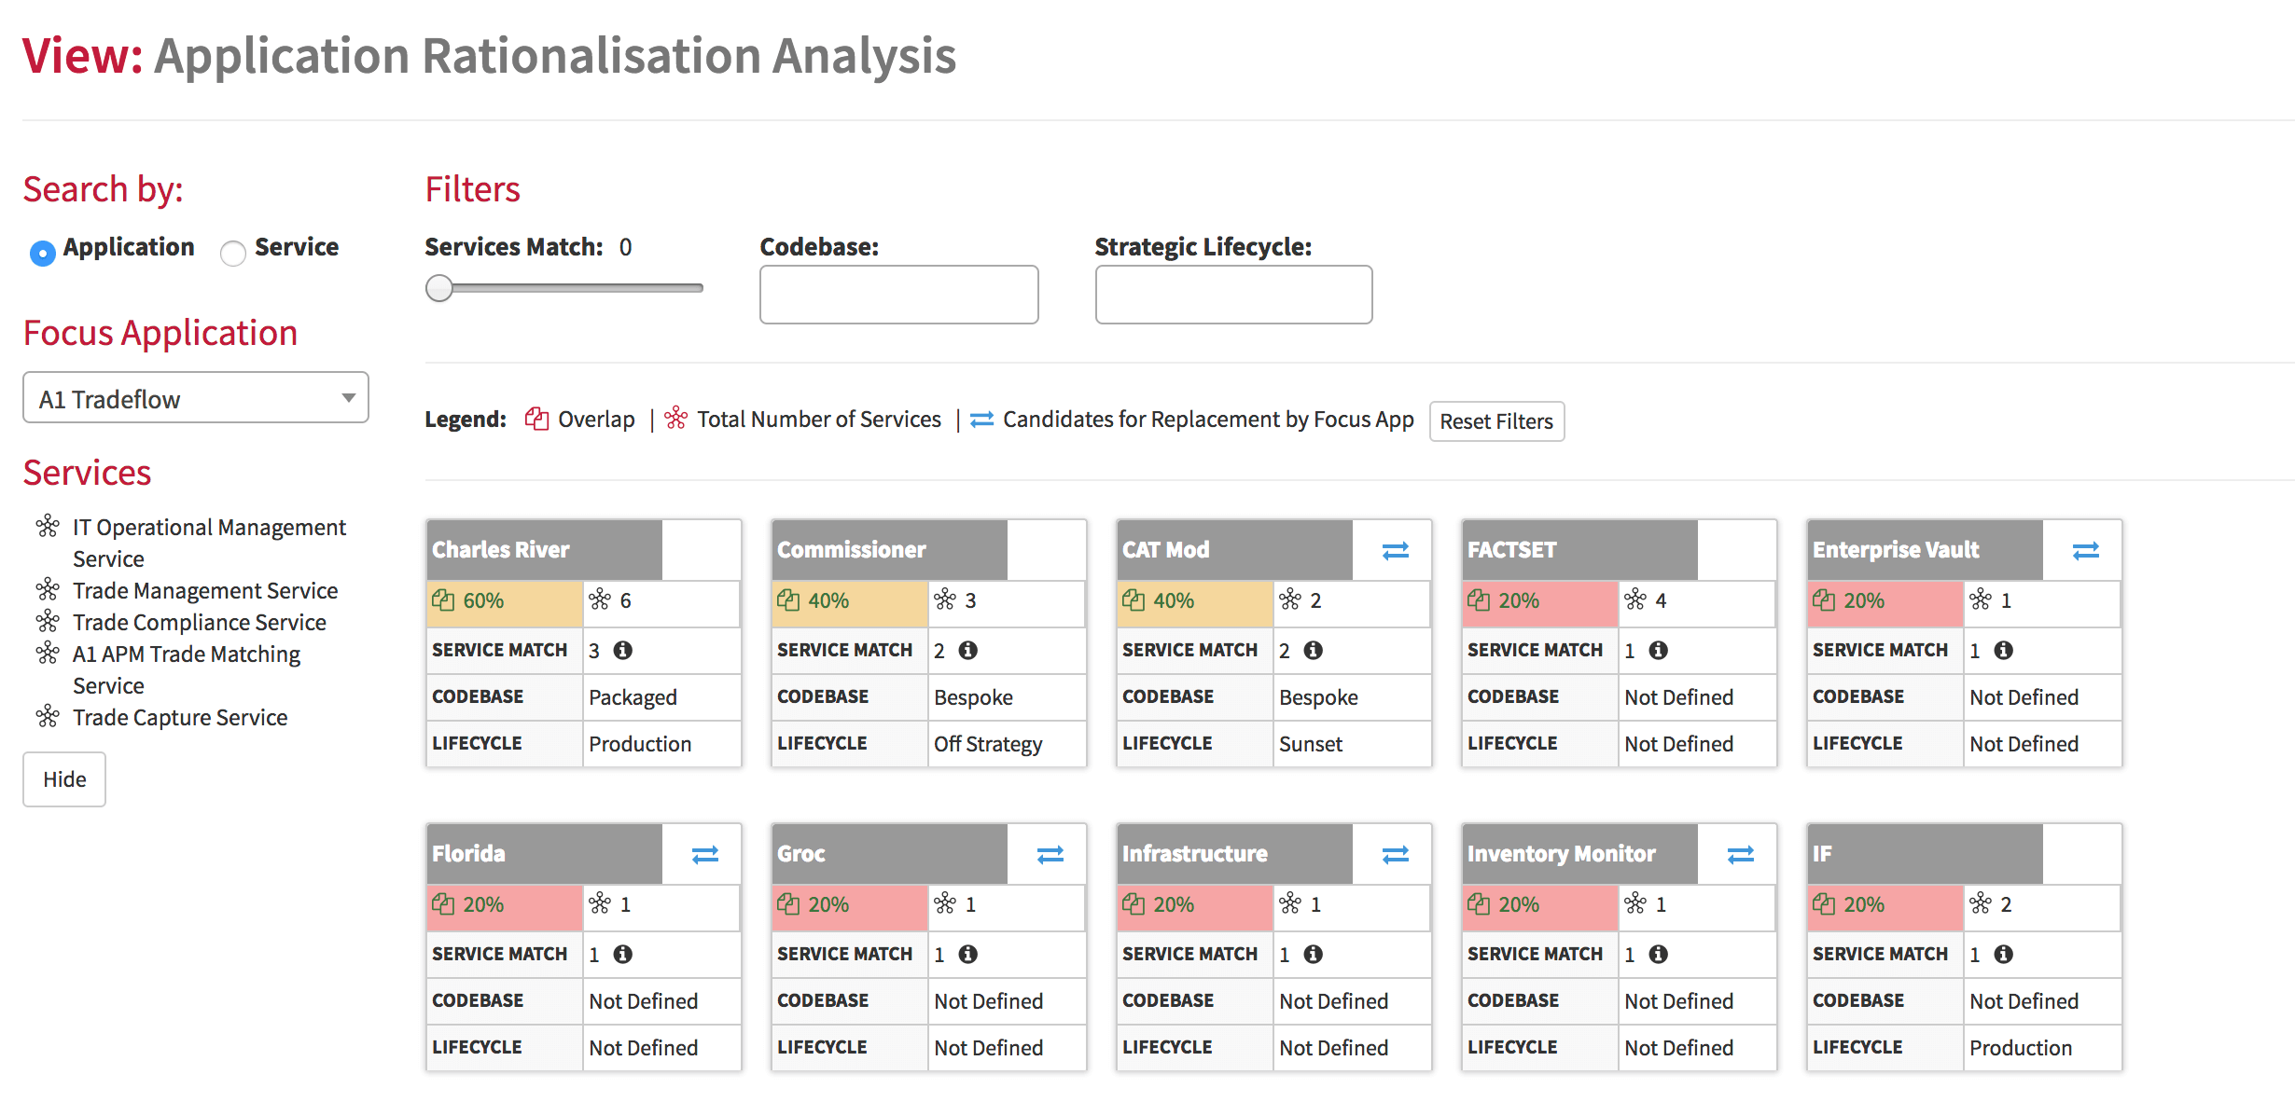
Task: Click the Reset Filters button
Action: click(1496, 421)
